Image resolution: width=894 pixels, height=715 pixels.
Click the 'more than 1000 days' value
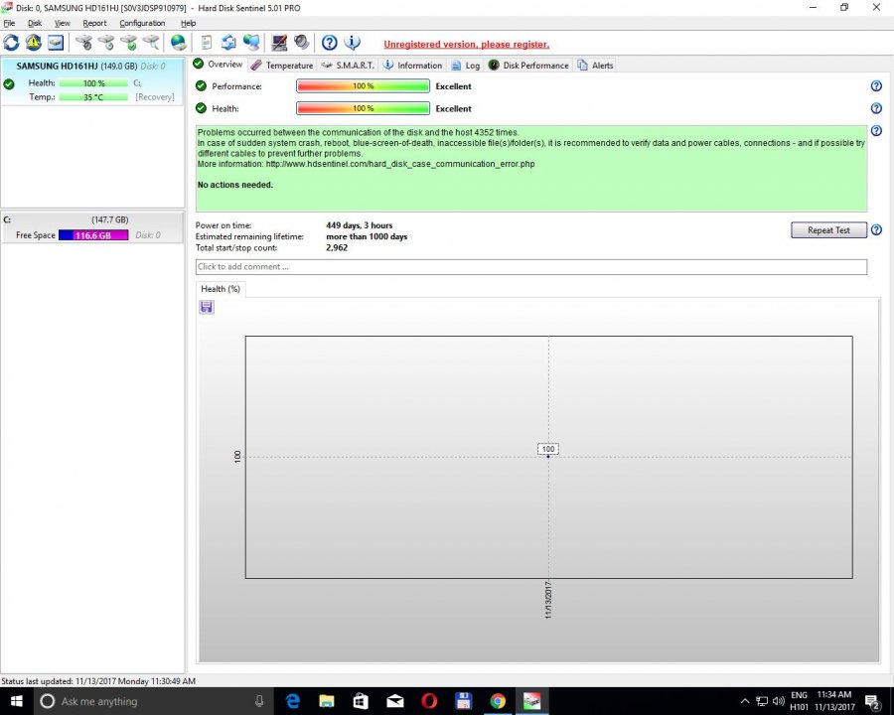367,236
